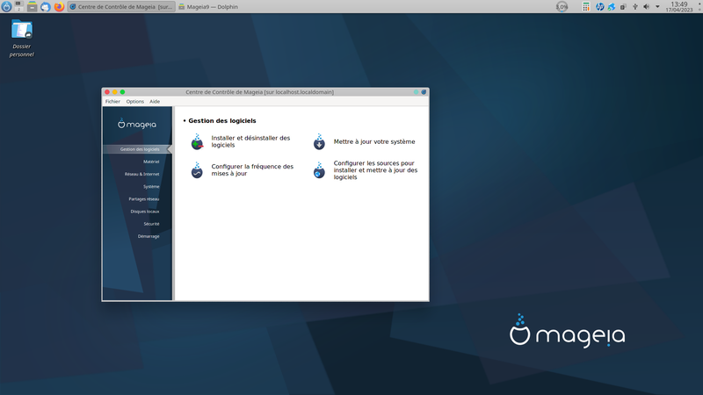Screen dimensions: 703x395
Task: Select the Gestion des logiciels category
Action: pos(137,149)
